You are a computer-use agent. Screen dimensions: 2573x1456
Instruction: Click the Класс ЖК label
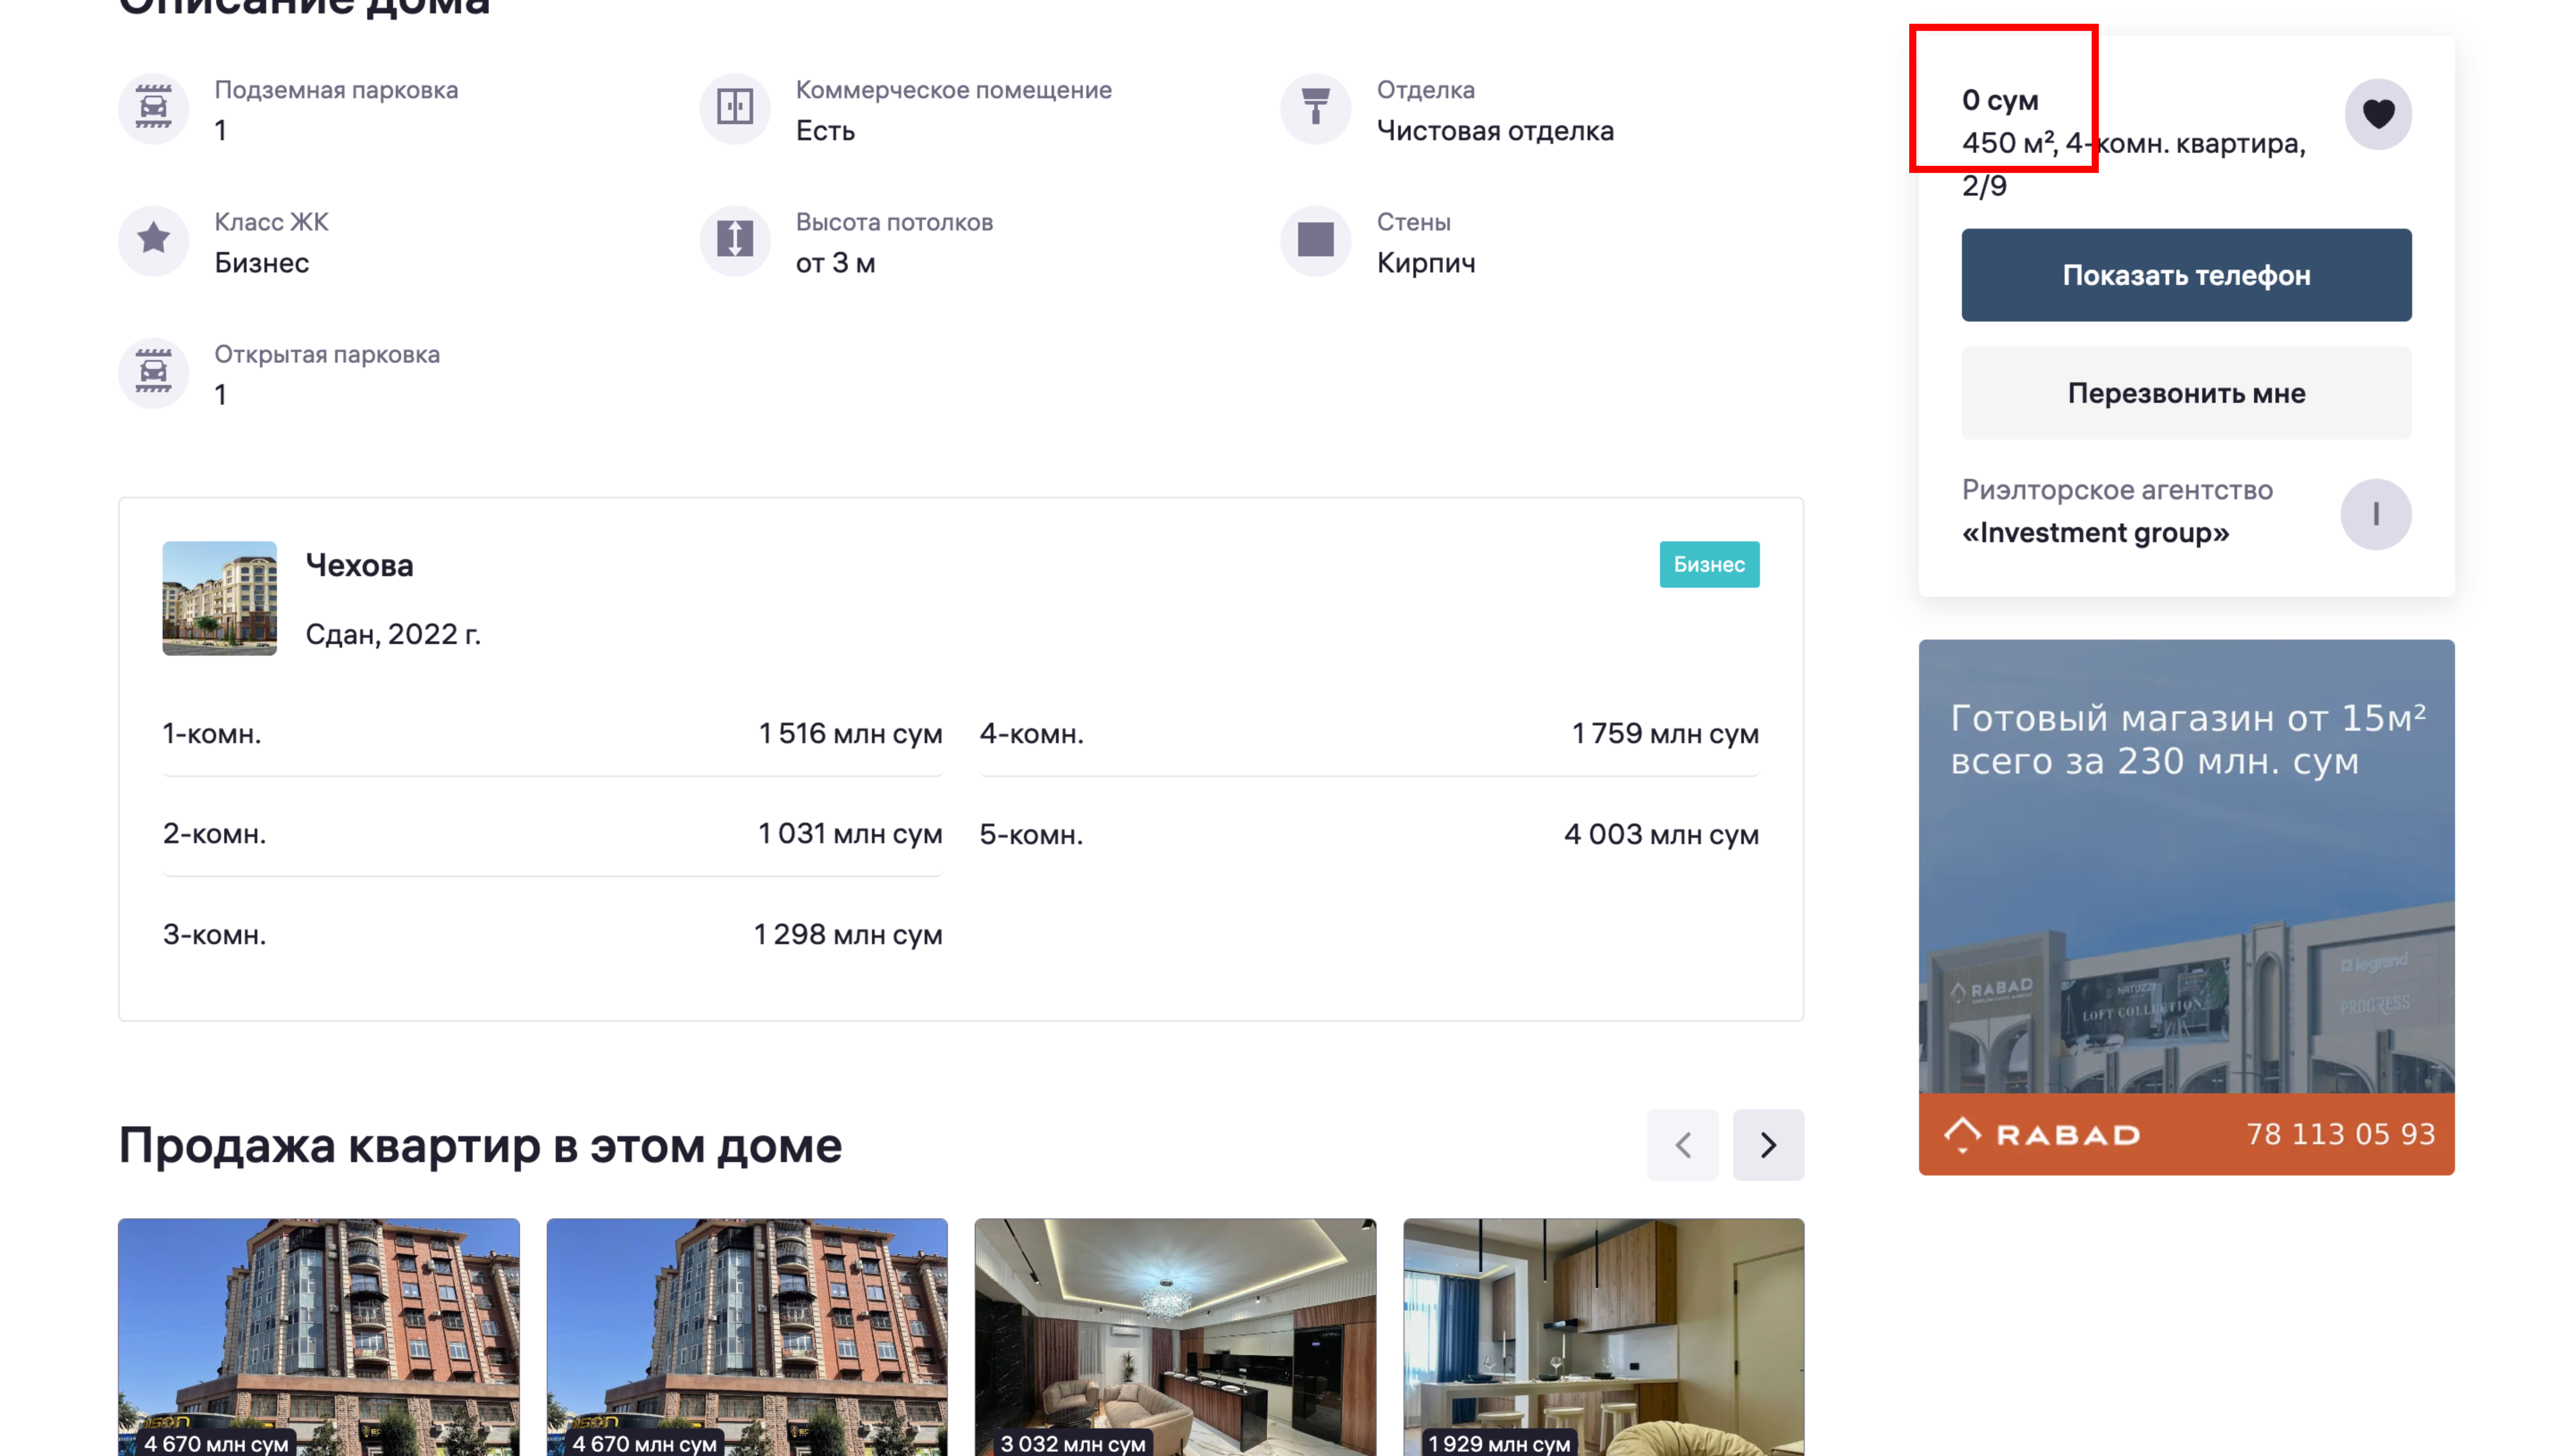click(x=271, y=222)
